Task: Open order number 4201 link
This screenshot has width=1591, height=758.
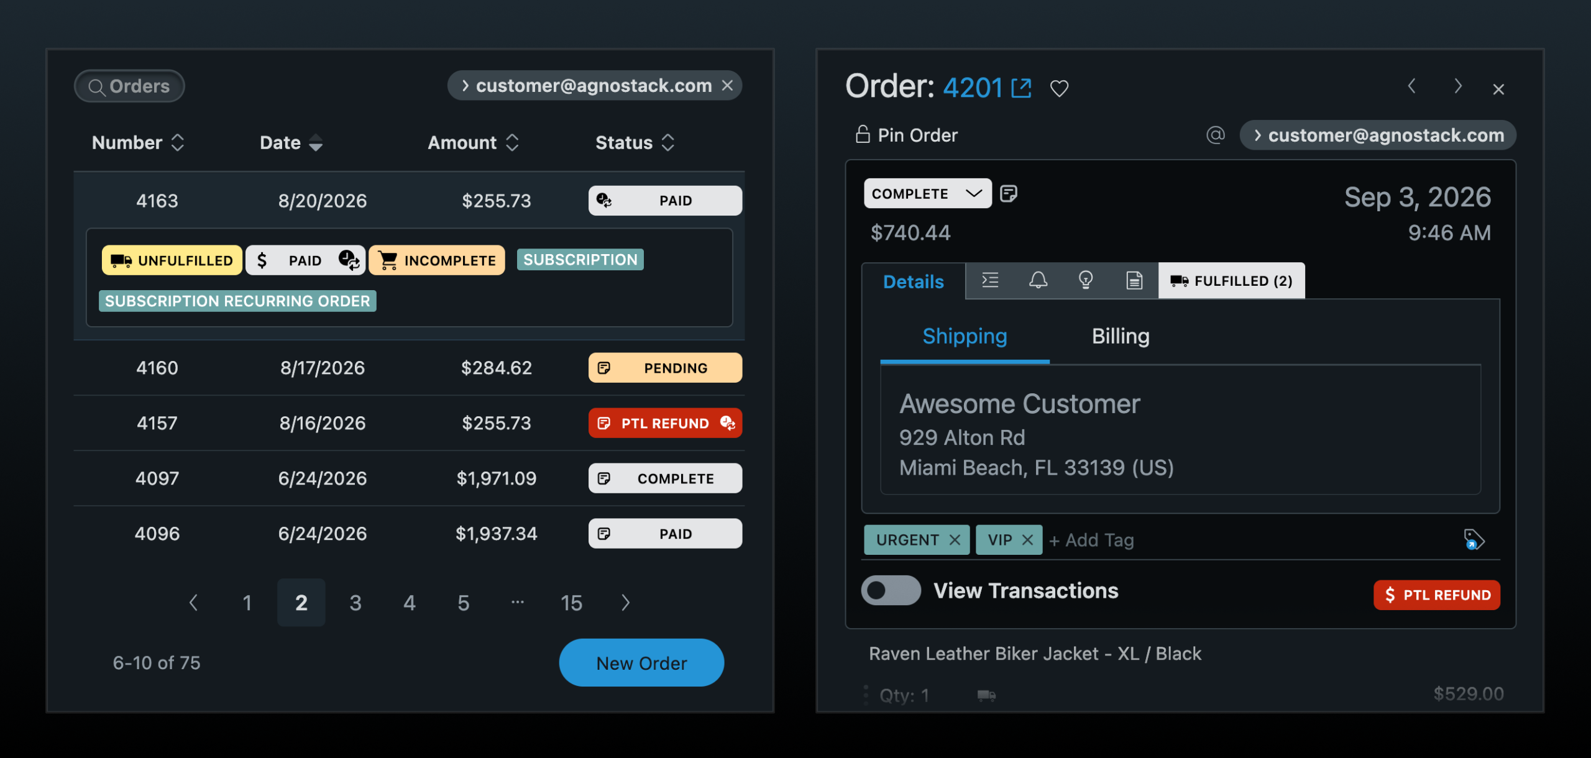Action: [973, 88]
